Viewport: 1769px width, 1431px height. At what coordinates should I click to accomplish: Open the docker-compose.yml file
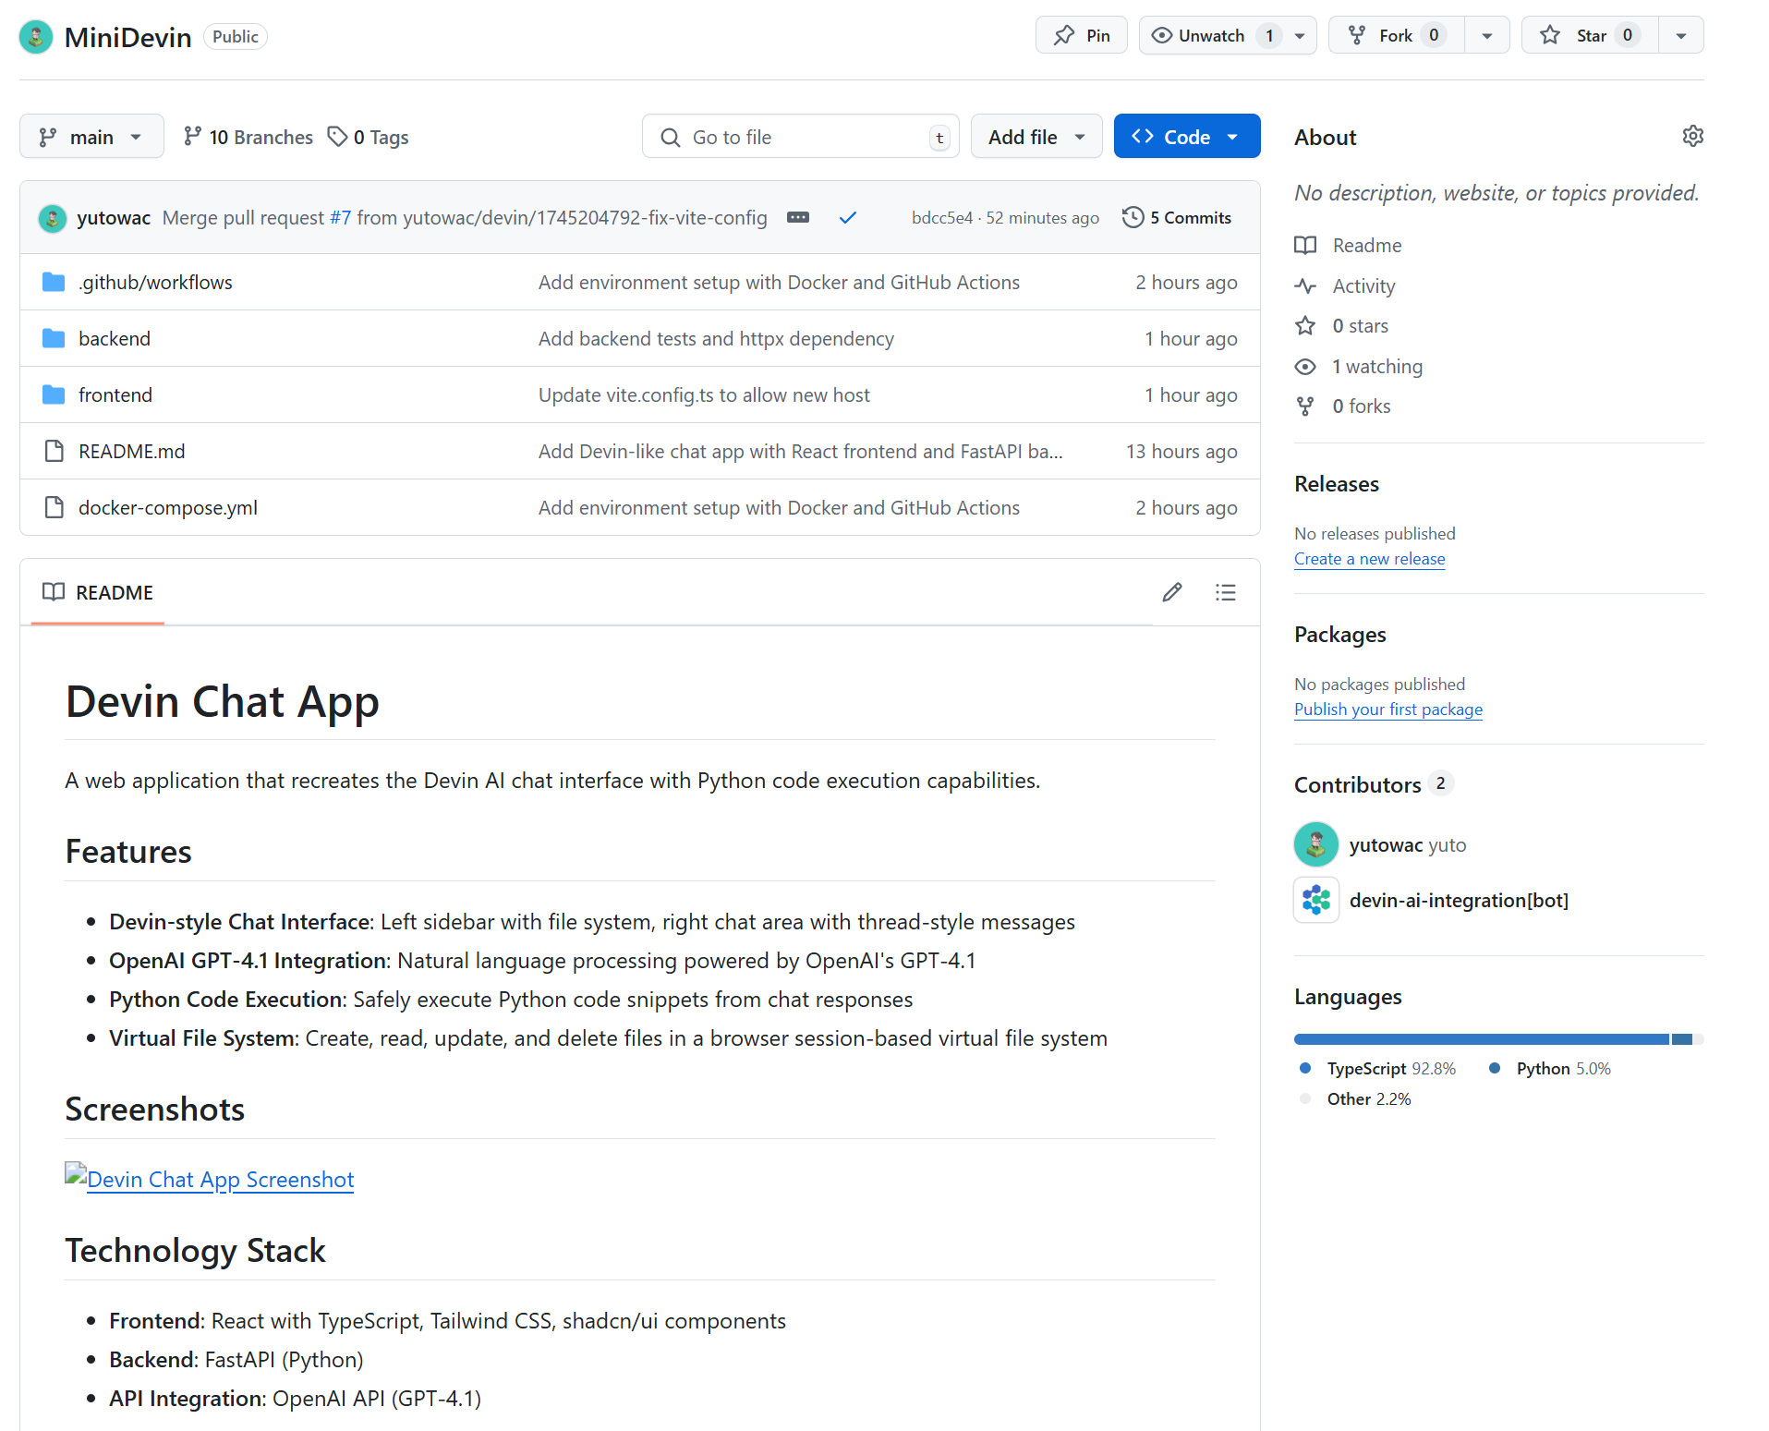(x=168, y=508)
